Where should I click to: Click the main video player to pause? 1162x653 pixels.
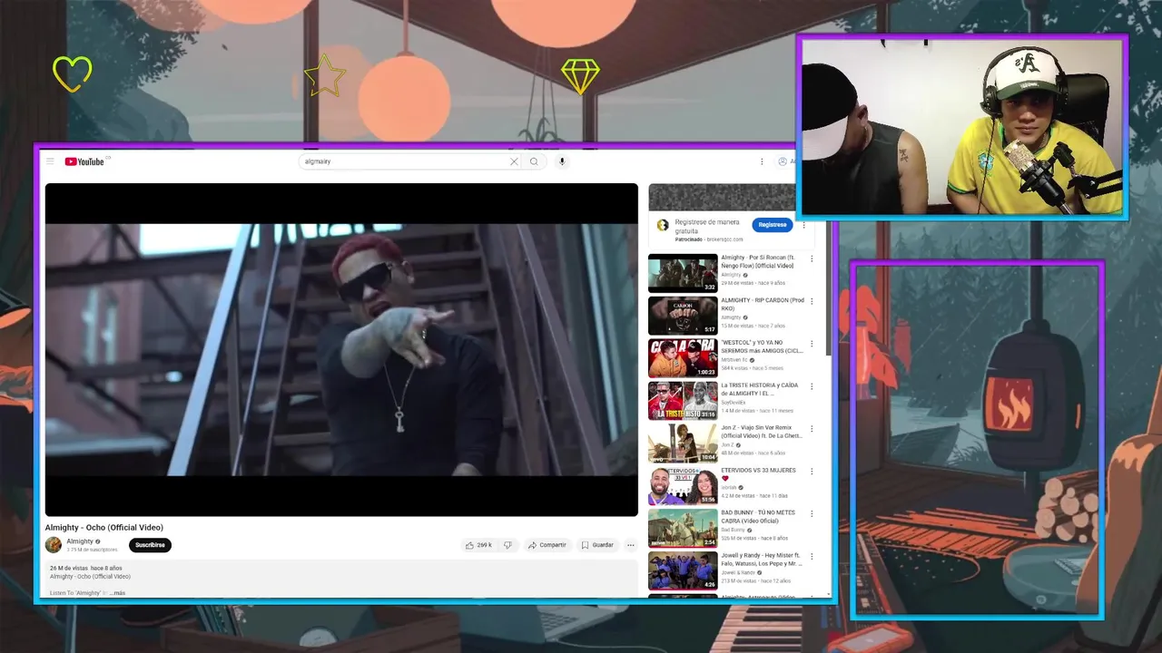(x=341, y=349)
